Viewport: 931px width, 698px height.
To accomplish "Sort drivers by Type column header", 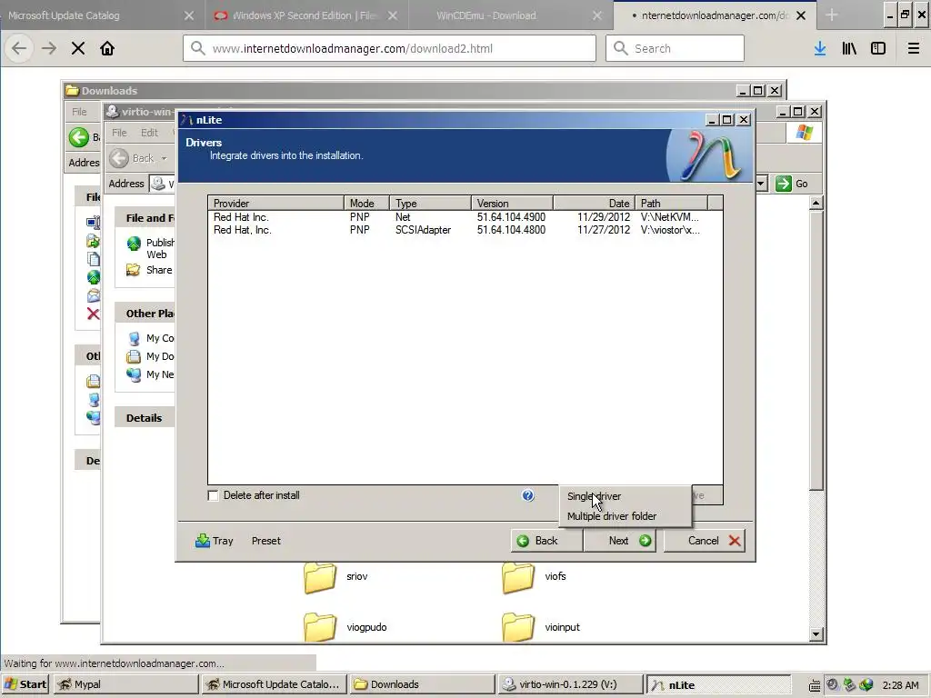I will 430,203.
